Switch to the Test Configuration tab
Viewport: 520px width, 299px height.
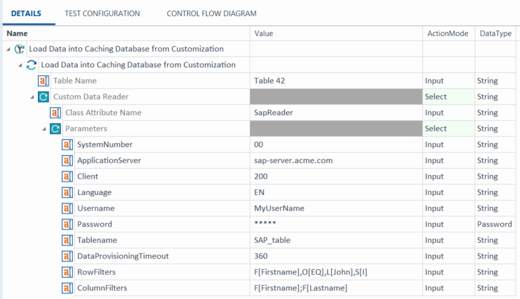point(102,13)
